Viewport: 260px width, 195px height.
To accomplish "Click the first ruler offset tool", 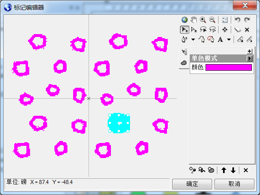I will point(240,39).
